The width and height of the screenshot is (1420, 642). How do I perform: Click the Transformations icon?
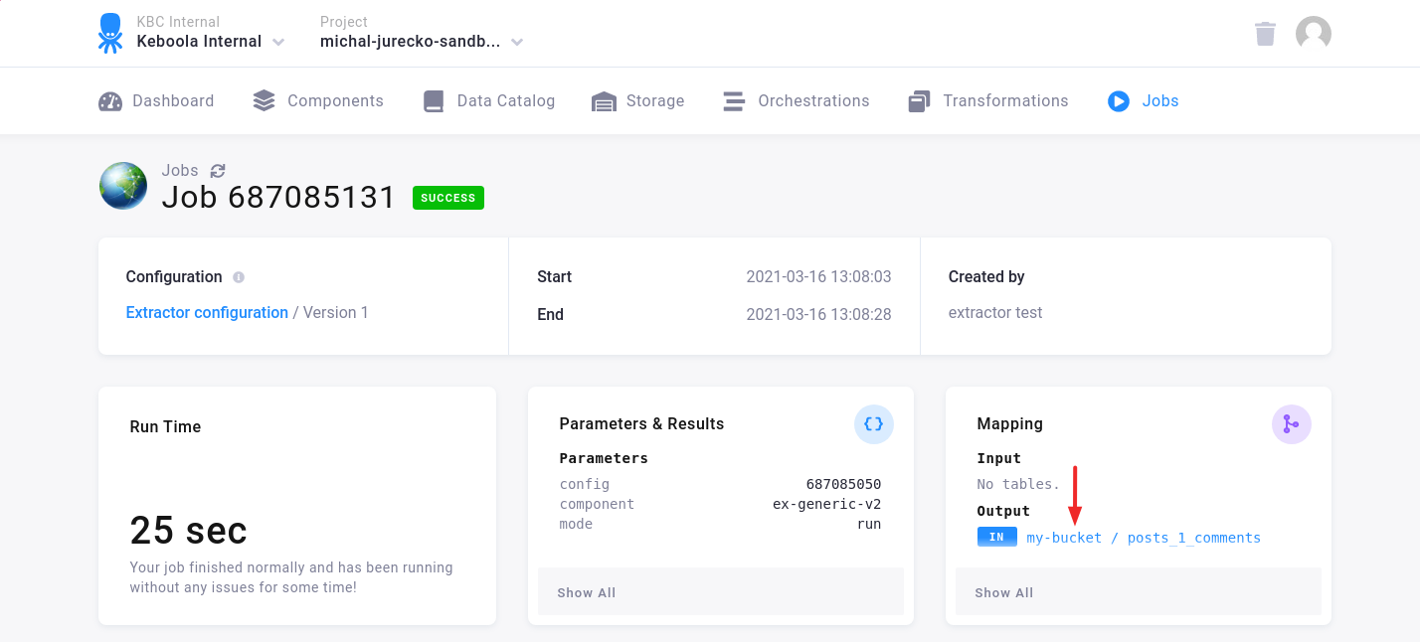(919, 101)
